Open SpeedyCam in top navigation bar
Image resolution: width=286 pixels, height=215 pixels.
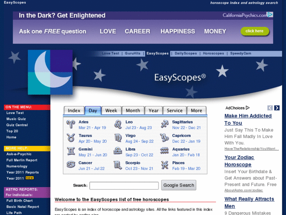pyautogui.click(x=241, y=53)
